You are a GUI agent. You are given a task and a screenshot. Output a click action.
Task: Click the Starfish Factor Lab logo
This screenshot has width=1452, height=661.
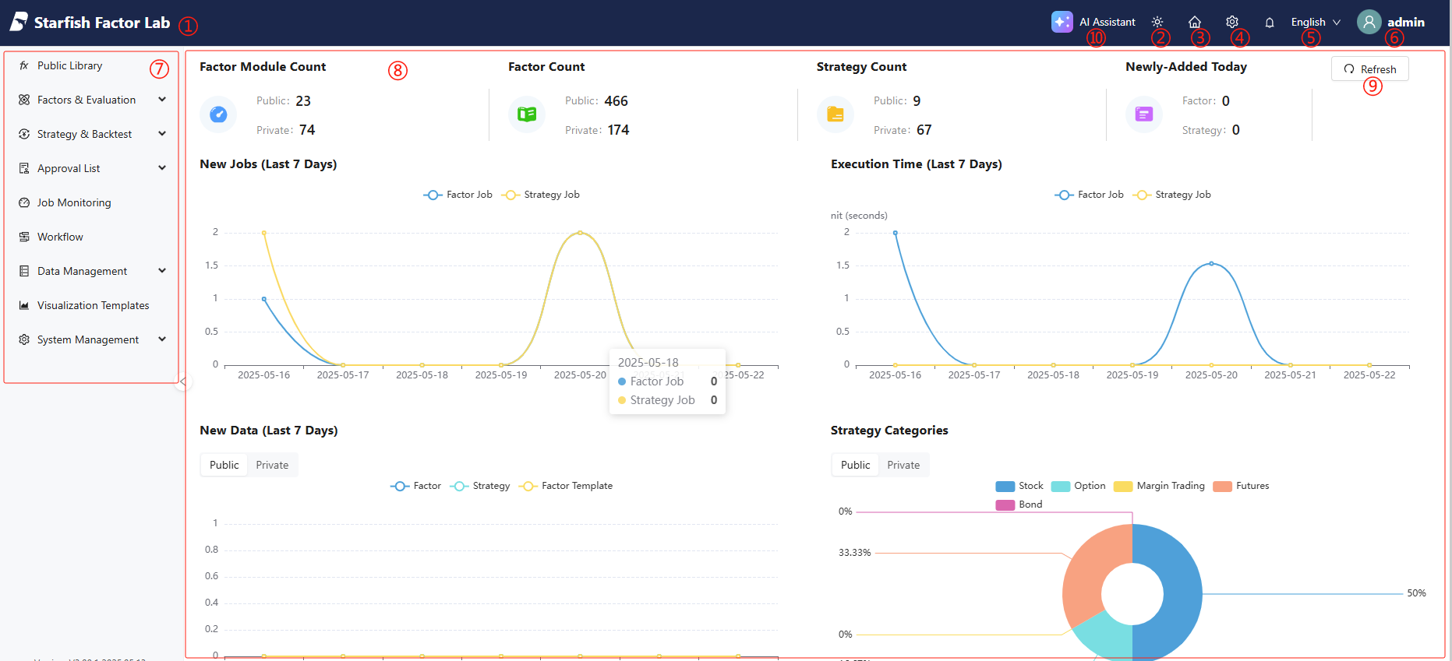[x=19, y=22]
